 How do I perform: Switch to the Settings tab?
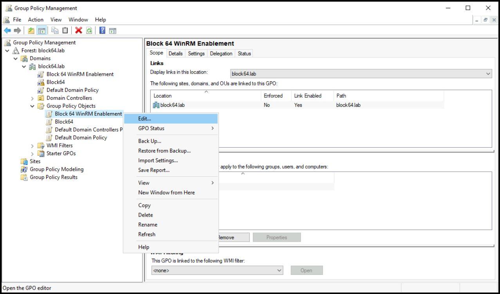click(x=196, y=54)
